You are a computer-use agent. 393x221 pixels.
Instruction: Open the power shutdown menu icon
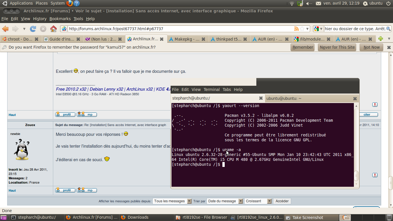388,3
